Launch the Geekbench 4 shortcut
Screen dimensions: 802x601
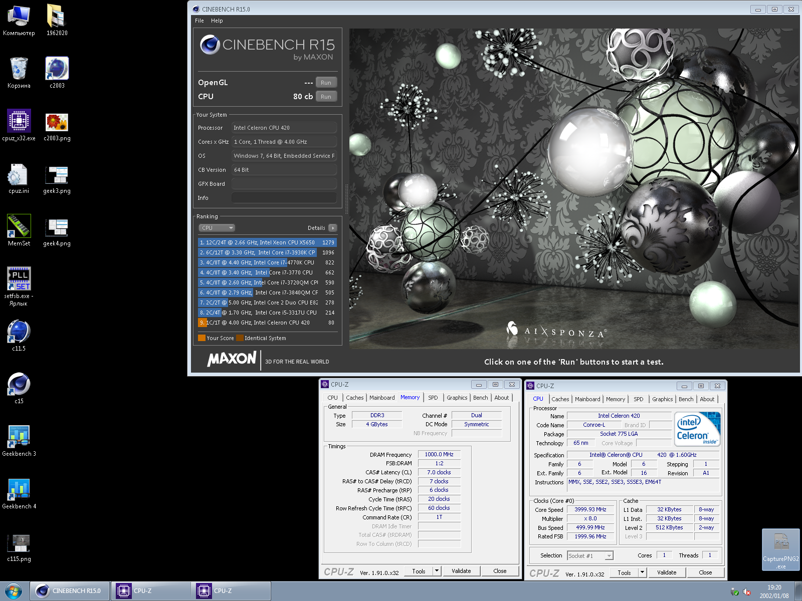coord(19,493)
